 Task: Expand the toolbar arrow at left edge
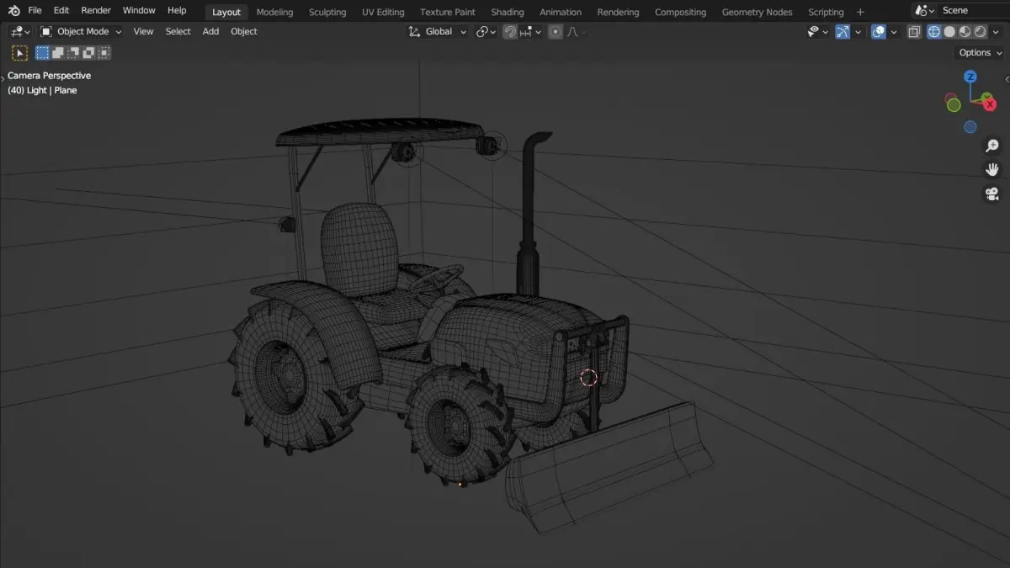point(3,77)
